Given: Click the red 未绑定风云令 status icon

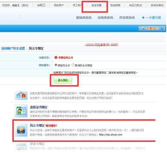Looking at the screenshot, I should 56,58.
